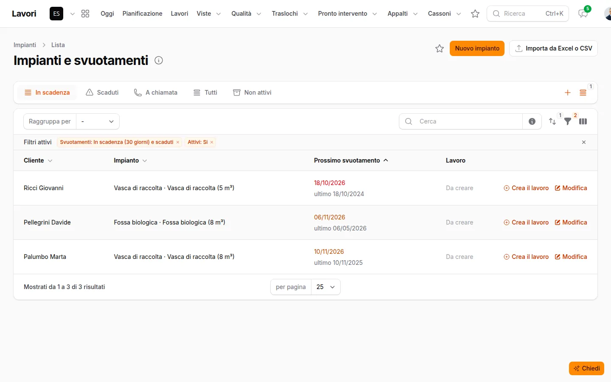The image size is (611, 382).
Task: Click the search info icon
Action: pyautogui.click(x=532, y=121)
